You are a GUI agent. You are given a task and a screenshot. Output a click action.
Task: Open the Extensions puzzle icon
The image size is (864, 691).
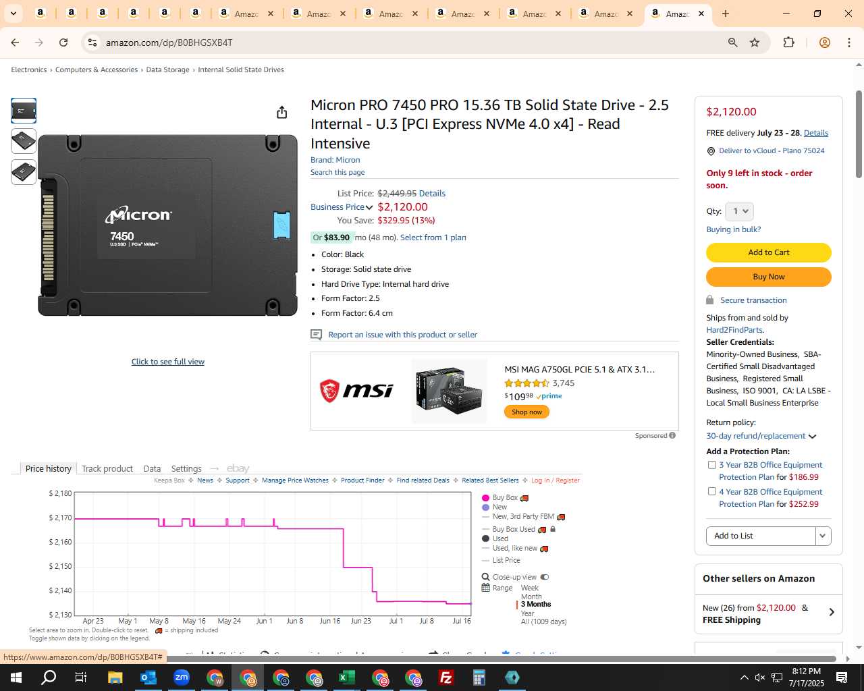(x=788, y=43)
